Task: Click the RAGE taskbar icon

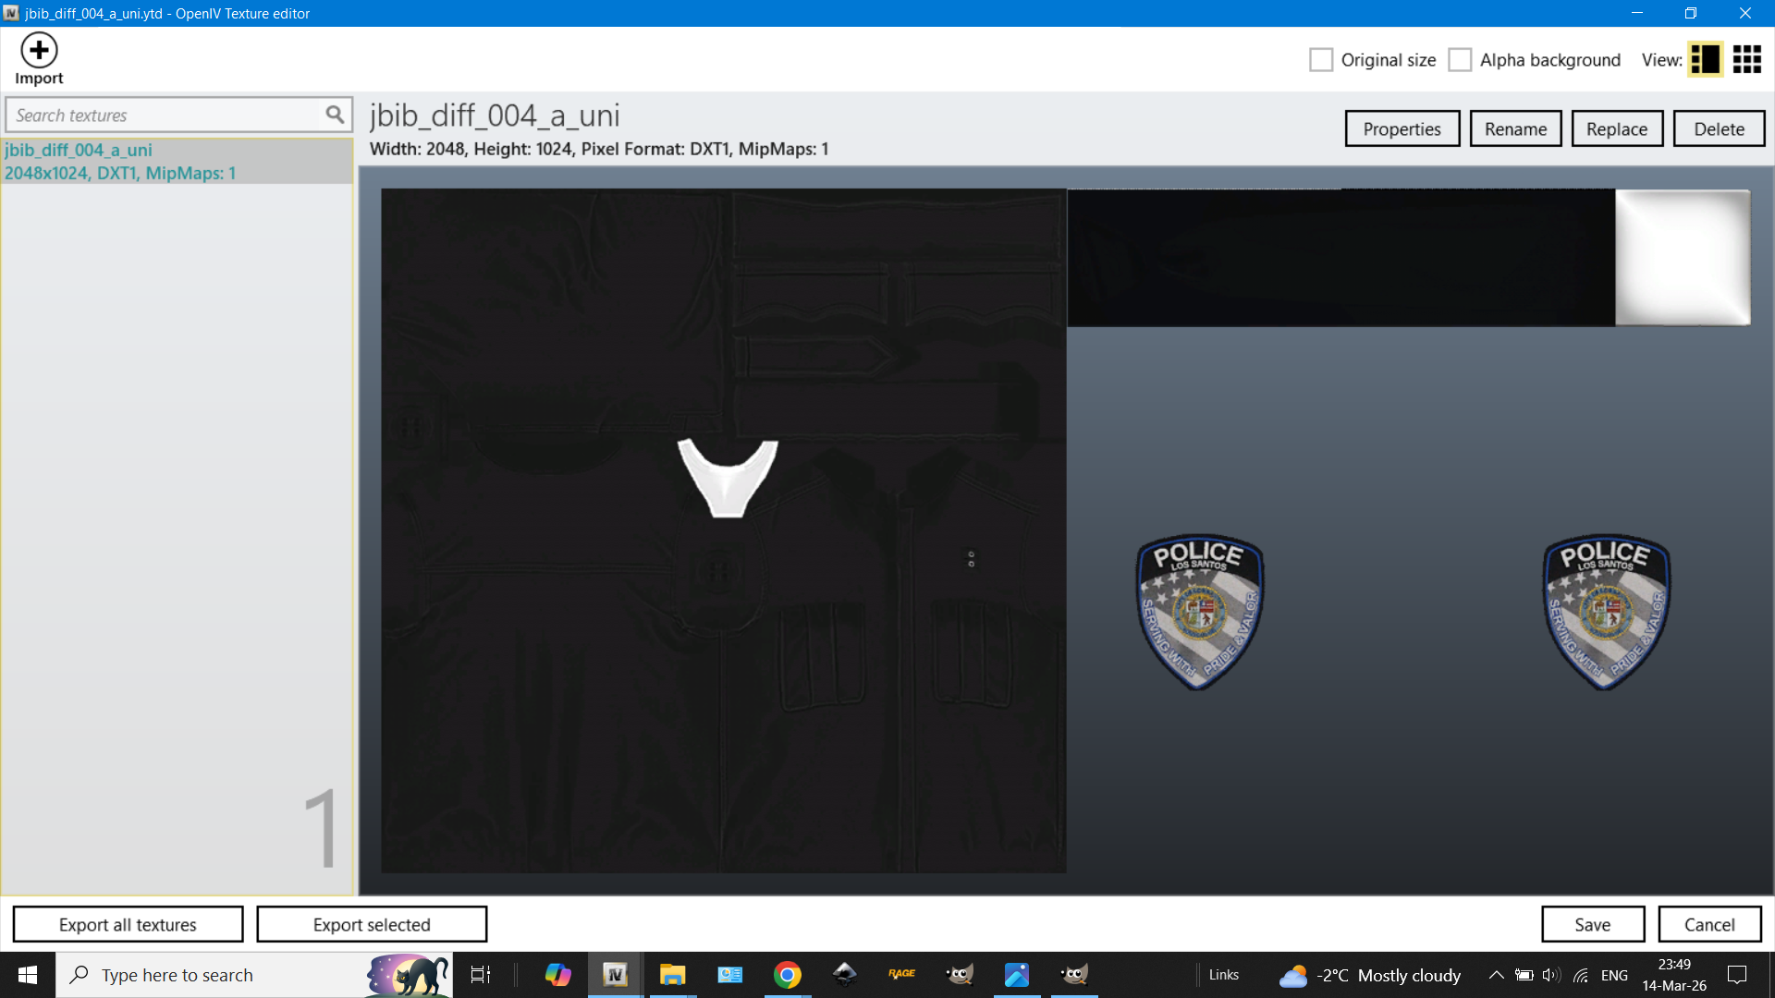Action: click(901, 975)
